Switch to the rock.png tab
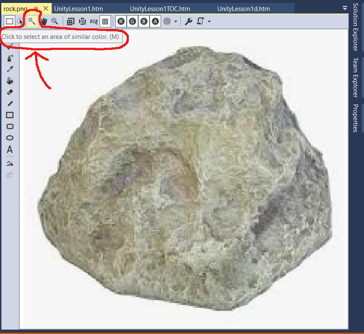This screenshot has height=334, width=364. (x=15, y=9)
